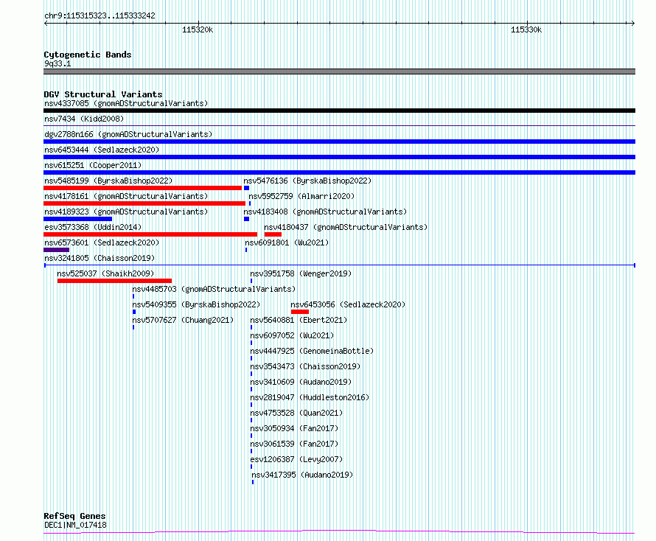This screenshot has height=541, width=656.
Task: Click nsv4753528 (Quan2021) label
Action: click(296, 413)
